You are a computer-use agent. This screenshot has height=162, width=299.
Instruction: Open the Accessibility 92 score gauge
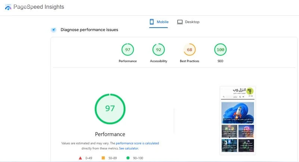(x=158, y=50)
